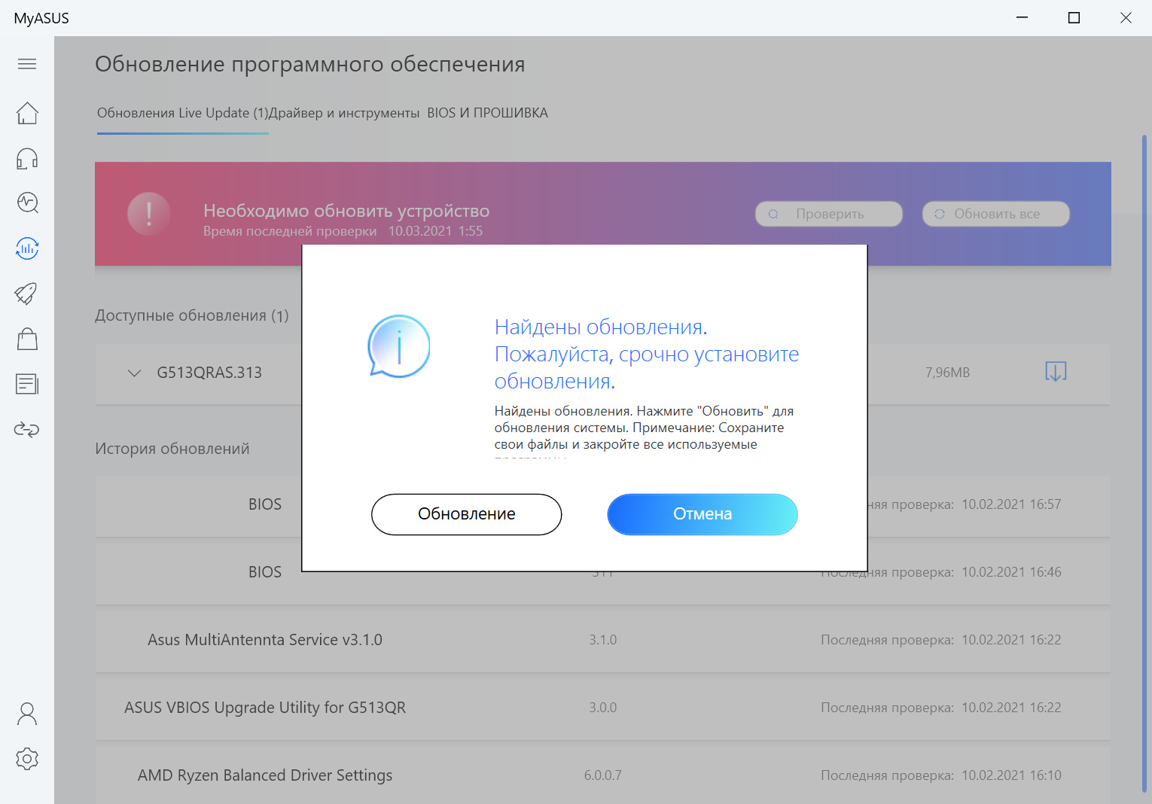Click the История обновлений heading

click(172, 449)
